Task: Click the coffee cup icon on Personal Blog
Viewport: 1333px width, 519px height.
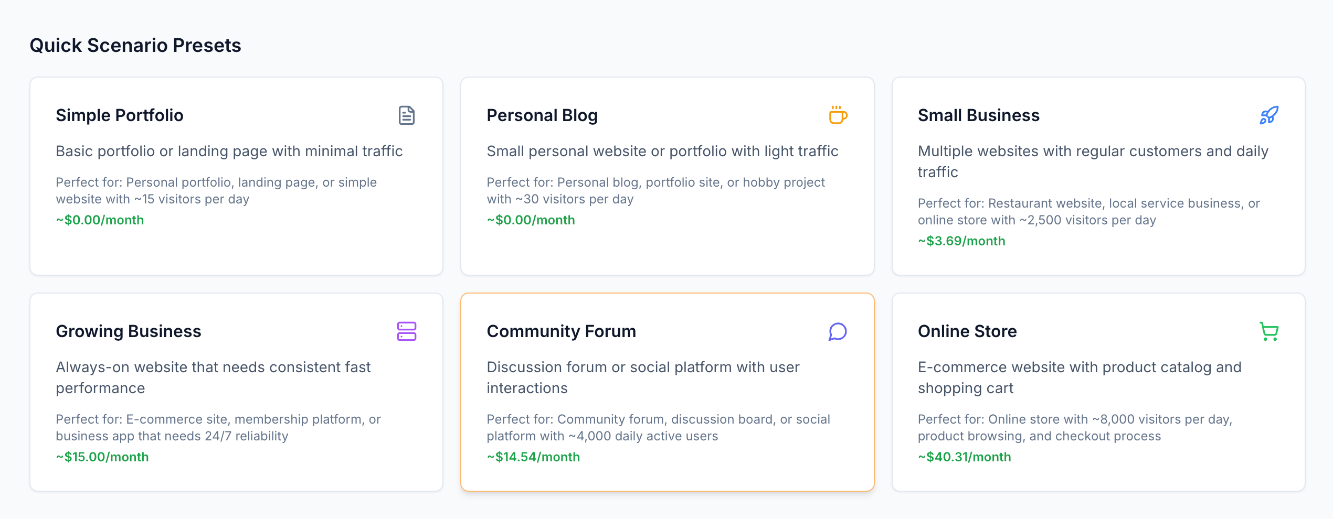Action: tap(838, 115)
